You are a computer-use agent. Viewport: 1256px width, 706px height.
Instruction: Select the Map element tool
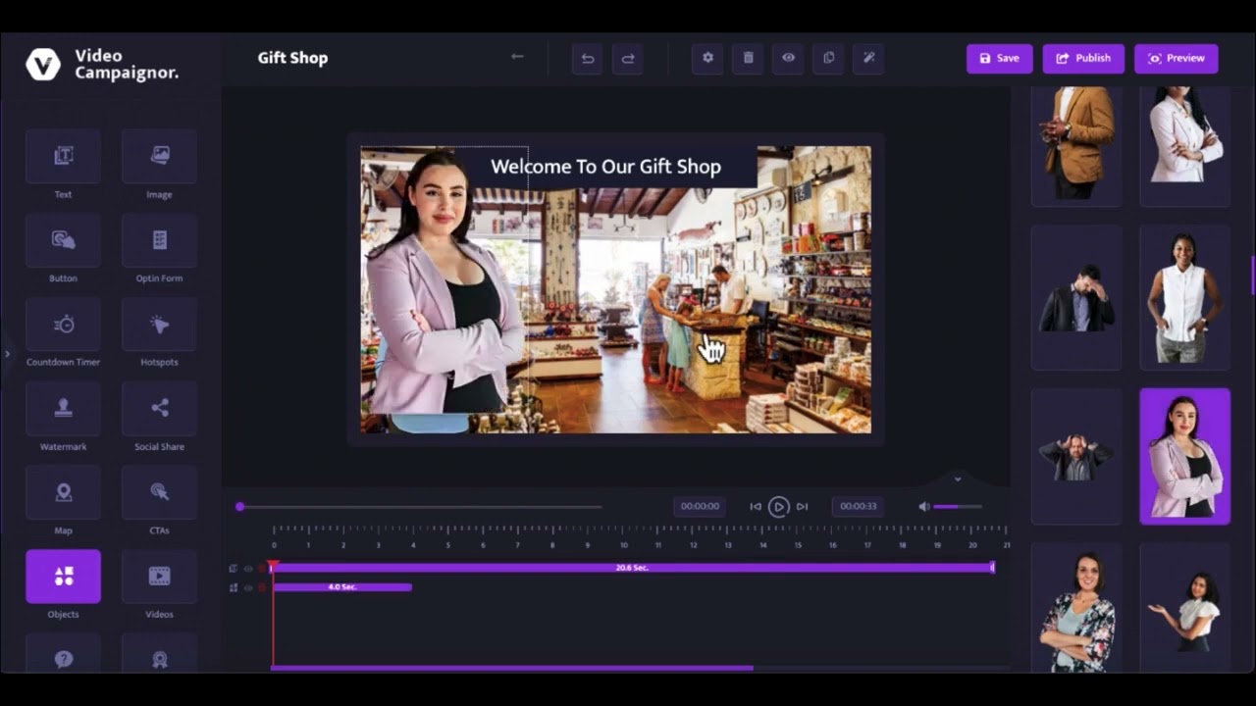pos(63,492)
